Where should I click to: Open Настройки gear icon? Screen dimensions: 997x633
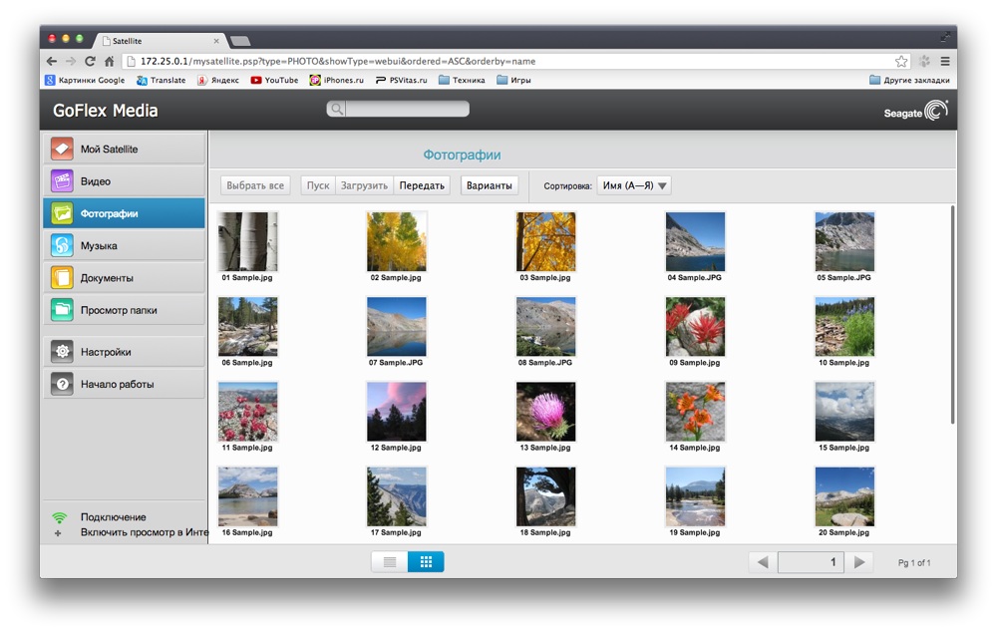point(62,352)
